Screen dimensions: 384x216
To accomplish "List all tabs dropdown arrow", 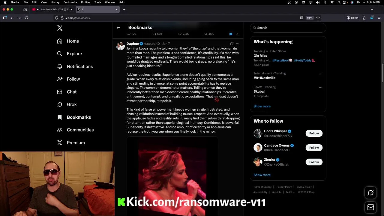I will pyautogui.click(x=372, y=9).
